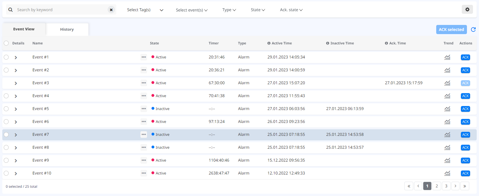This screenshot has height=196, width=479.
Task: Show trend chart for Event #5
Action: (x=447, y=109)
